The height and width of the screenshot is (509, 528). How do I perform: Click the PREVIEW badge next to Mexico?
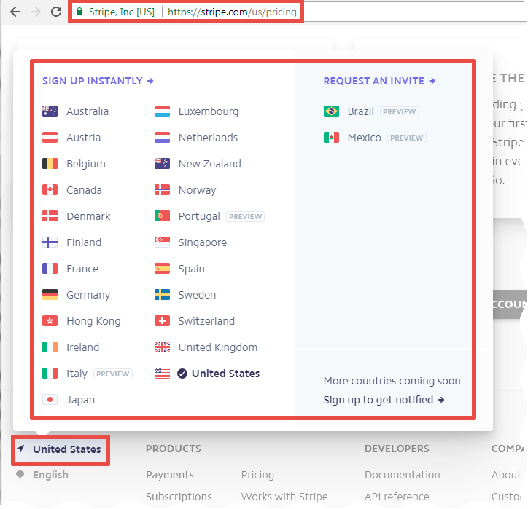407,138
